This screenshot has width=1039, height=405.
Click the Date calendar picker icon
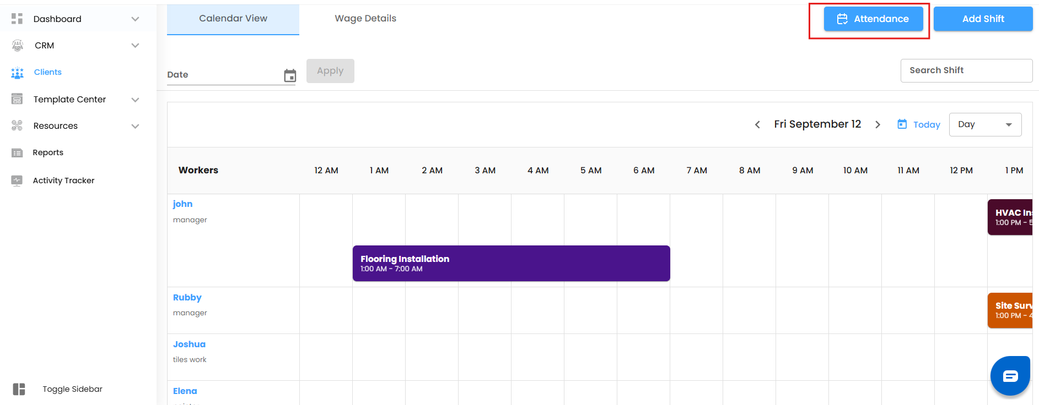click(290, 75)
